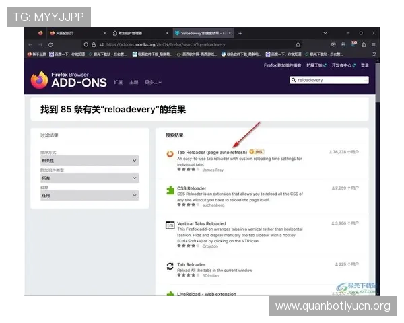Viewport: 404px width, 323px height.
Task: Open LiveReload - Web extension result
Action: (207, 294)
